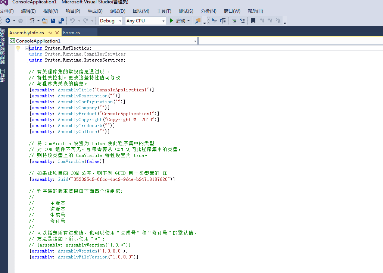The width and height of the screenshot is (383, 273).
Task: Open the navigate backward history dropdown
Action: 14,21
